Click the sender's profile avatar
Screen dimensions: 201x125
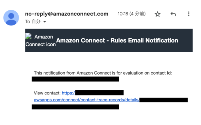(11, 18)
